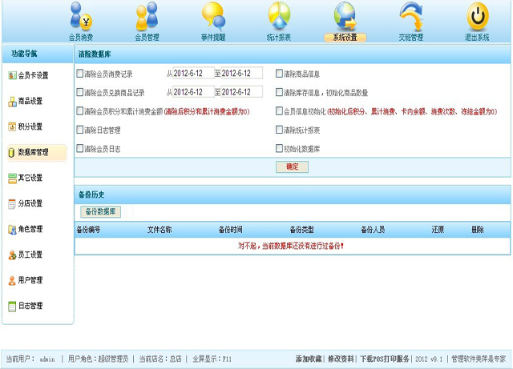Screen dimensions: 513x369
Task: Click the 修改资料 link in footer
Action: click(341, 359)
